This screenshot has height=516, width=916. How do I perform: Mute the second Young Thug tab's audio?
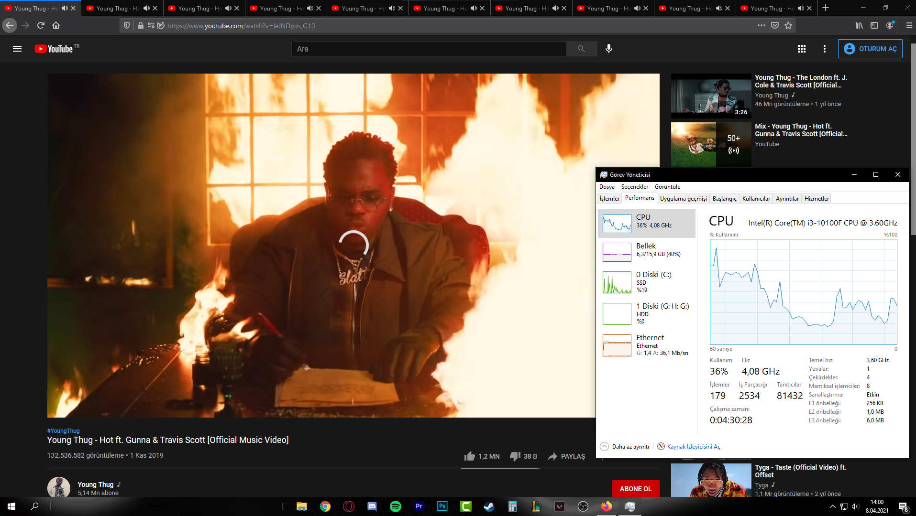click(x=147, y=8)
